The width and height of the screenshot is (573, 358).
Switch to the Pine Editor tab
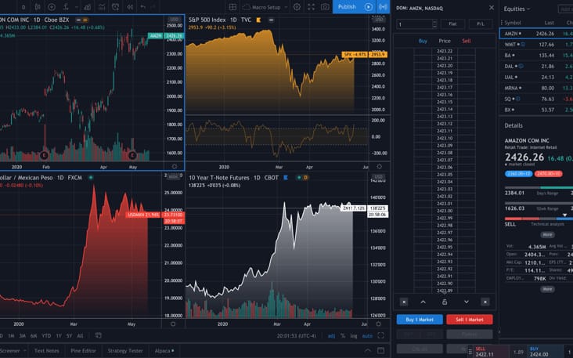[x=82, y=351]
